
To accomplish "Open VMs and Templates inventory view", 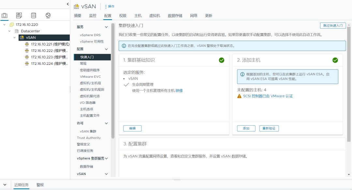I will pyautogui.click(x=19, y=16).
